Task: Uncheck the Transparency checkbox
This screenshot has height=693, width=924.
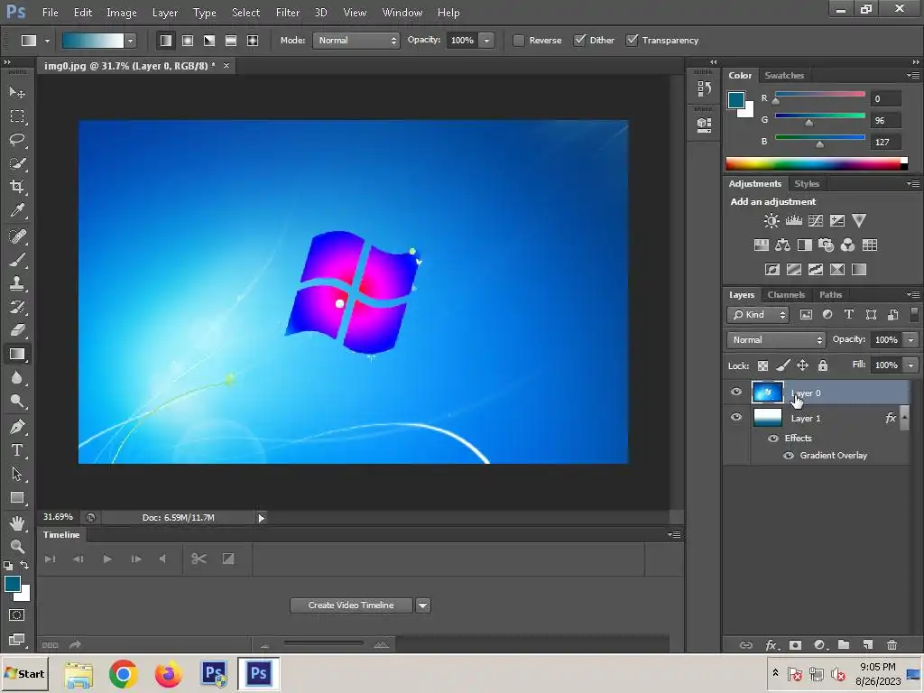Action: (633, 40)
